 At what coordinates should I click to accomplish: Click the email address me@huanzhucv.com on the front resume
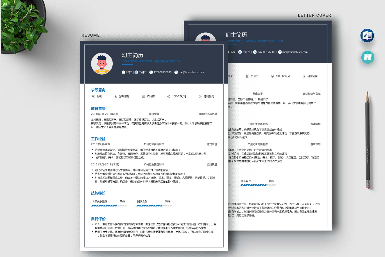191,72
